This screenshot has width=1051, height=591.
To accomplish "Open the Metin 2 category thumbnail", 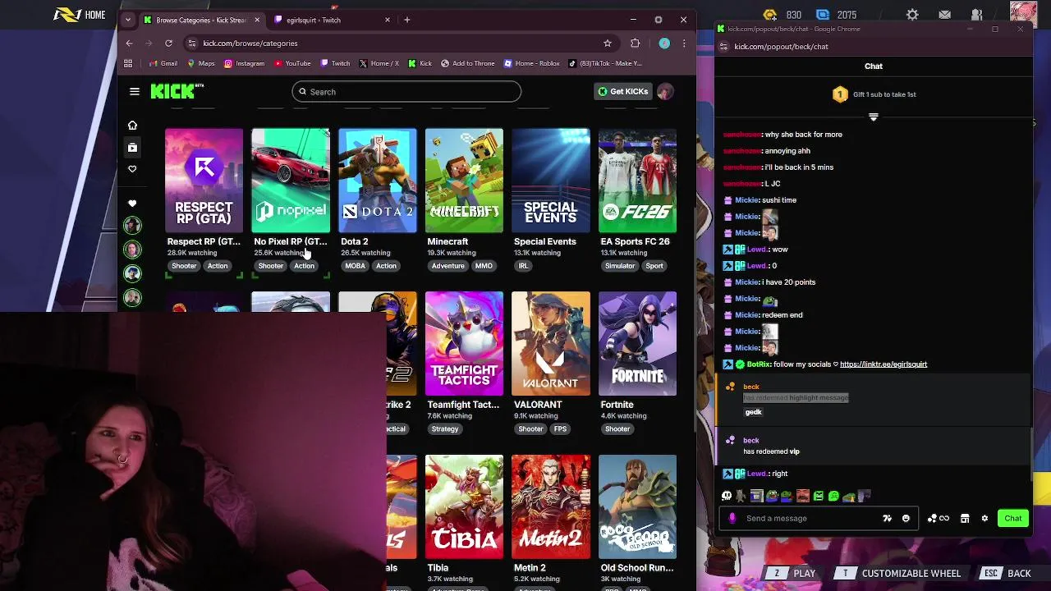I will tap(550, 506).
